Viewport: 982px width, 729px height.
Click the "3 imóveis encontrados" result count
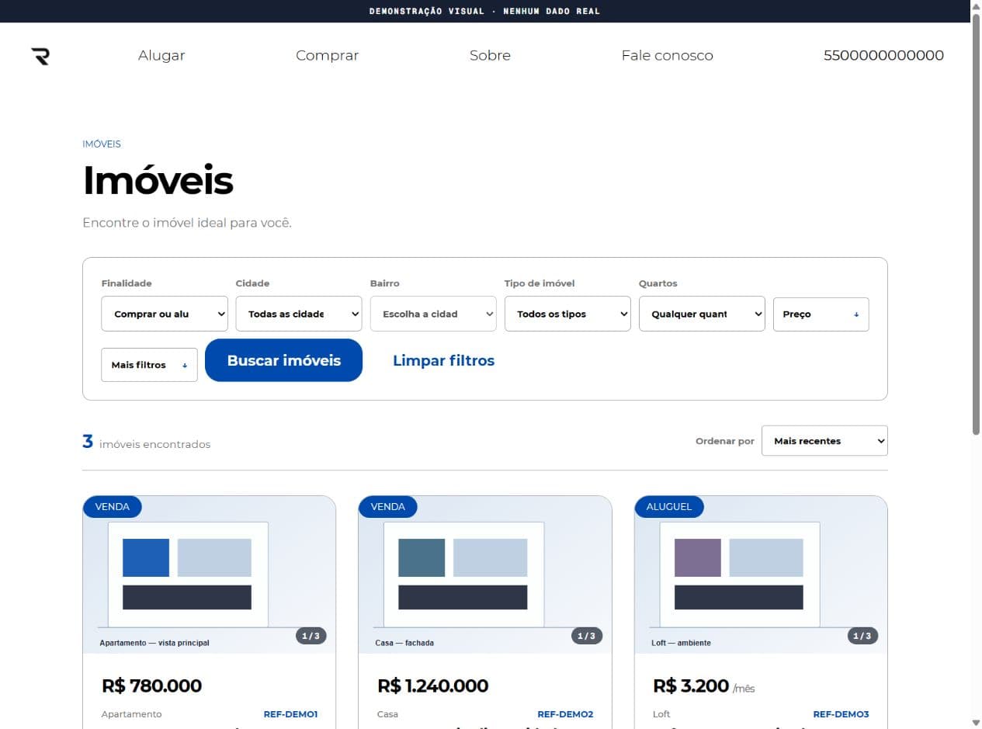(147, 443)
